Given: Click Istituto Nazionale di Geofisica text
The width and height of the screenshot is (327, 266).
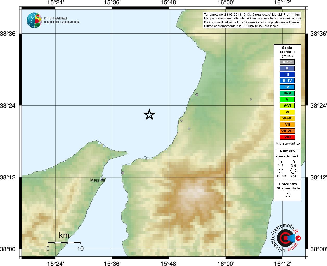Looking at the screenshot, I should coord(62,20).
